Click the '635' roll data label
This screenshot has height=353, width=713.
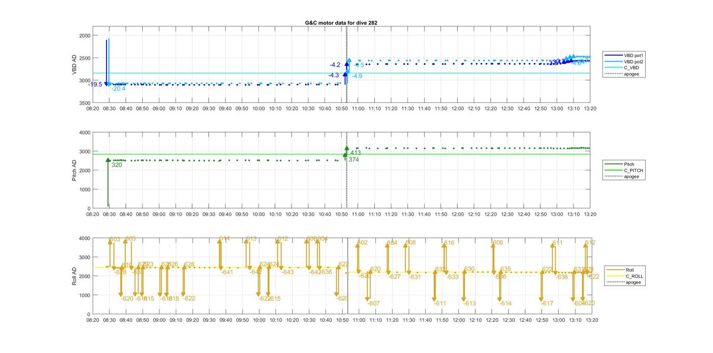pyautogui.click(x=505, y=269)
